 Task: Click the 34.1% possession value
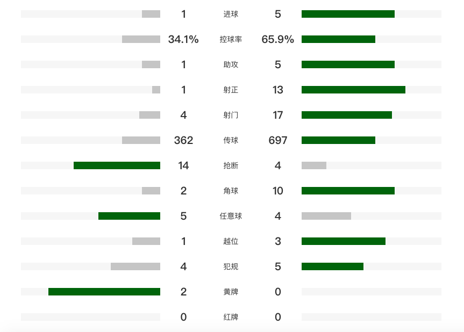click(x=183, y=39)
